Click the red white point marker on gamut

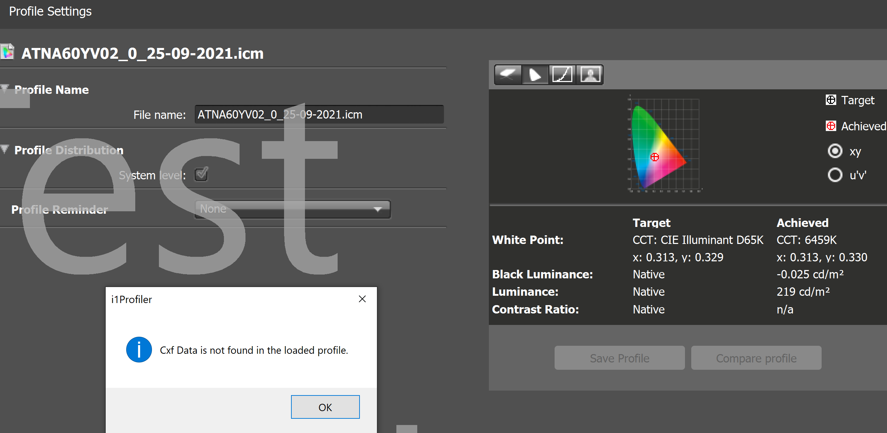pyautogui.click(x=654, y=157)
